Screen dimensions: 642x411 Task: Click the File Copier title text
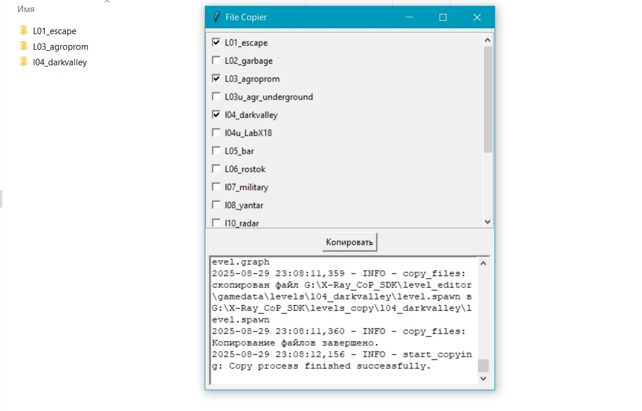(246, 17)
